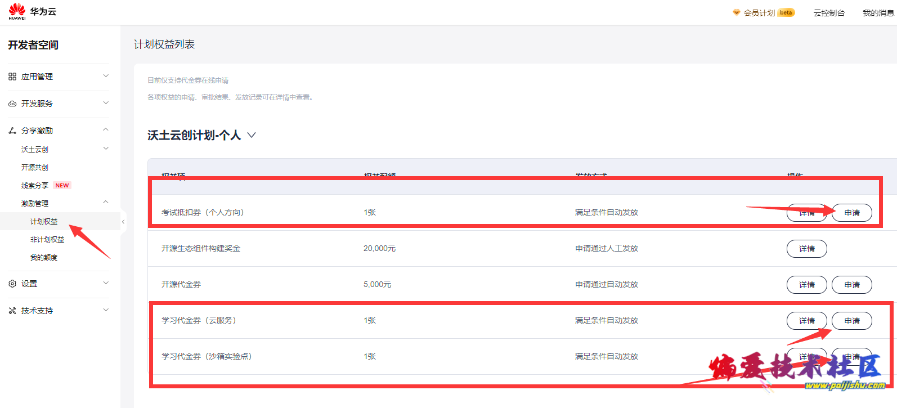Click the beta badge beside 会员计划

click(x=786, y=12)
